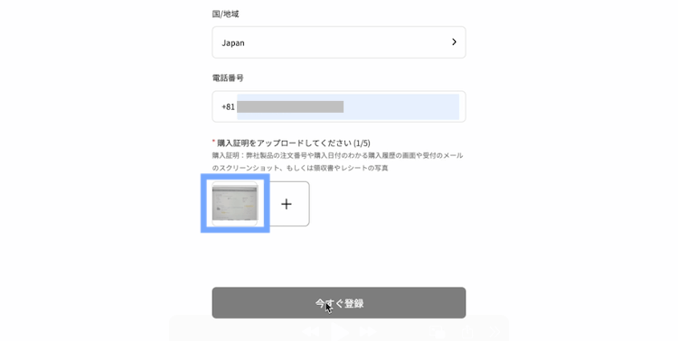Click the red required asterisk by upload label
The width and height of the screenshot is (678, 341).
(213, 142)
